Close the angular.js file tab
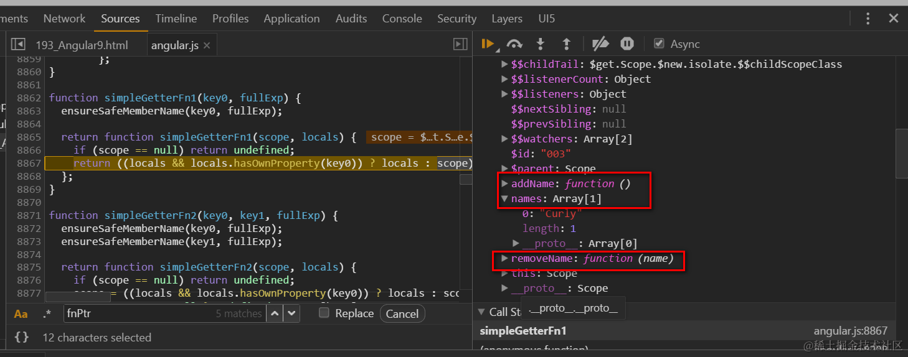This screenshot has width=908, height=357. [x=207, y=45]
